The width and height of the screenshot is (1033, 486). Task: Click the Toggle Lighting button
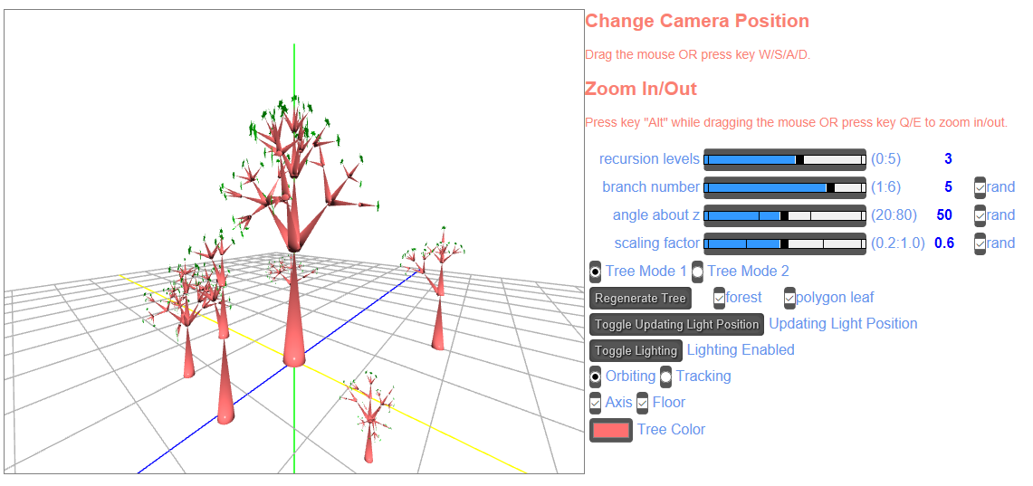(x=636, y=351)
